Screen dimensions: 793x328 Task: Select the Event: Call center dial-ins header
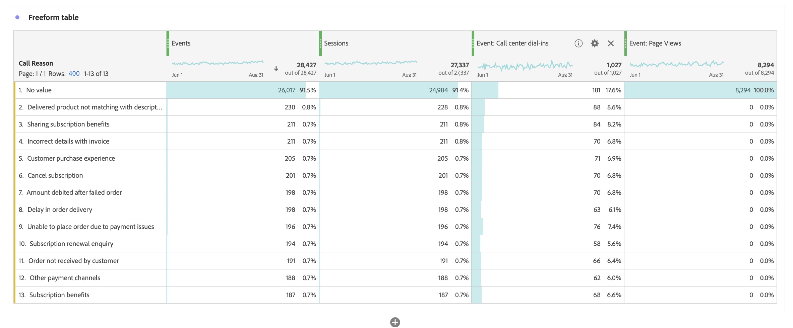(512, 43)
